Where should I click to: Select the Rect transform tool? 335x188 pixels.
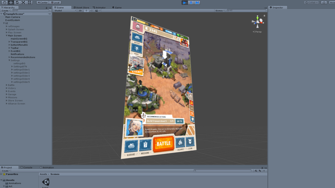[30, 3]
